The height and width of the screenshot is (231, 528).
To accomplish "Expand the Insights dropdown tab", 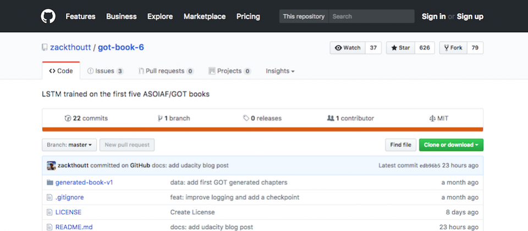I will click(x=280, y=71).
